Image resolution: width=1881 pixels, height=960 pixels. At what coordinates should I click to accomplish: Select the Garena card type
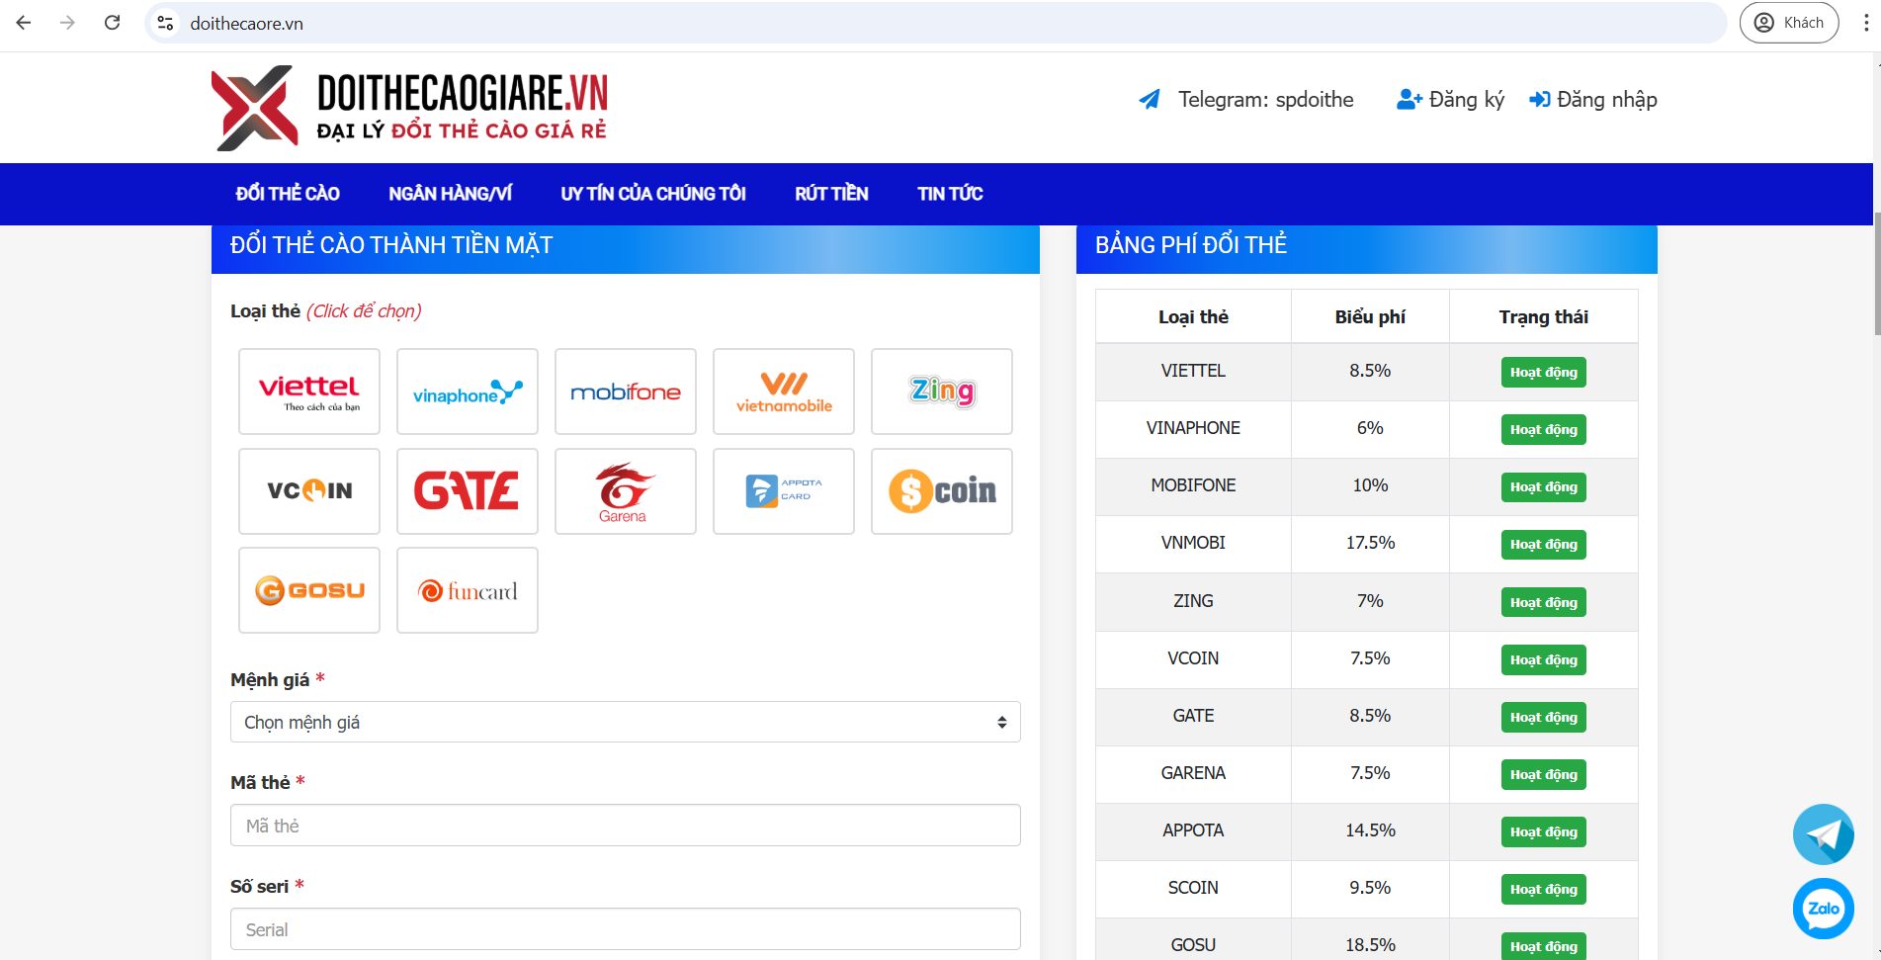point(626,491)
